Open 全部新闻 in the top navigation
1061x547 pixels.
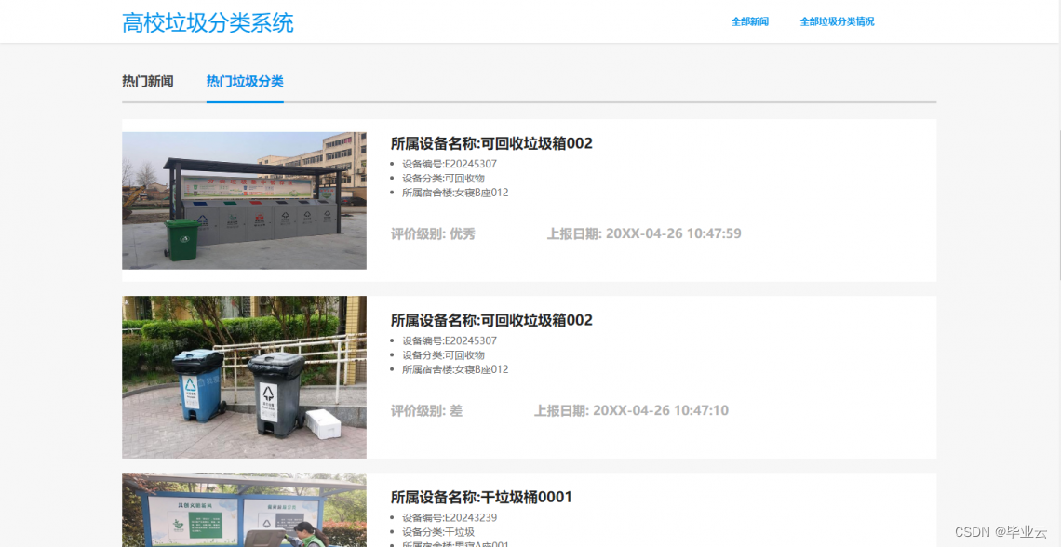(x=750, y=21)
